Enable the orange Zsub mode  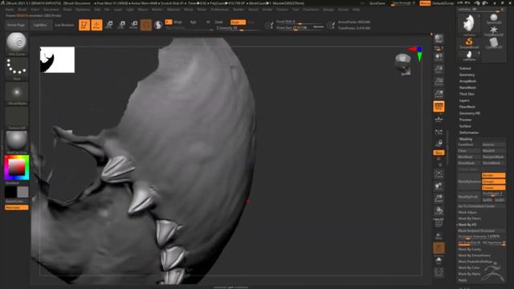(x=238, y=22)
